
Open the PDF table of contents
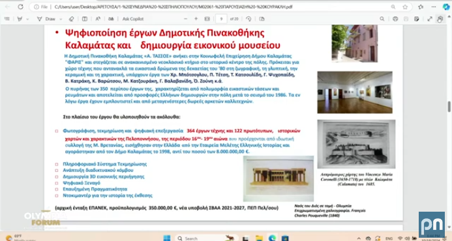point(7,19)
